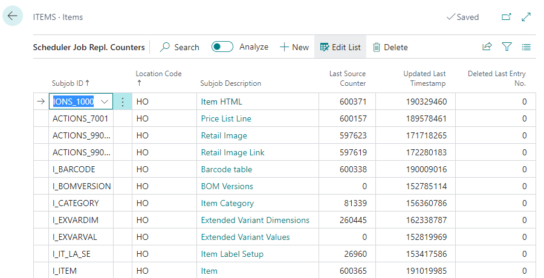Sort by Subjob ID column header
This screenshot has height=278, width=544.
tap(71, 83)
